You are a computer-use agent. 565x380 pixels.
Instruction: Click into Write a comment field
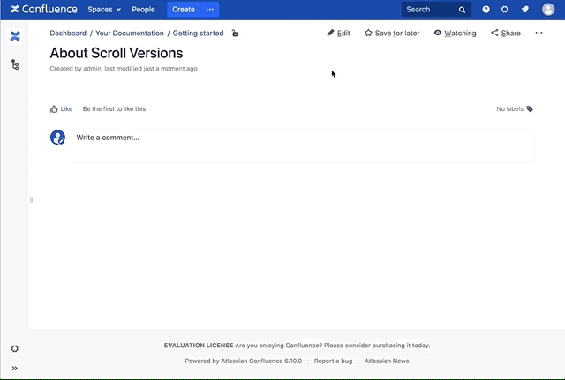click(x=303, y=146)
